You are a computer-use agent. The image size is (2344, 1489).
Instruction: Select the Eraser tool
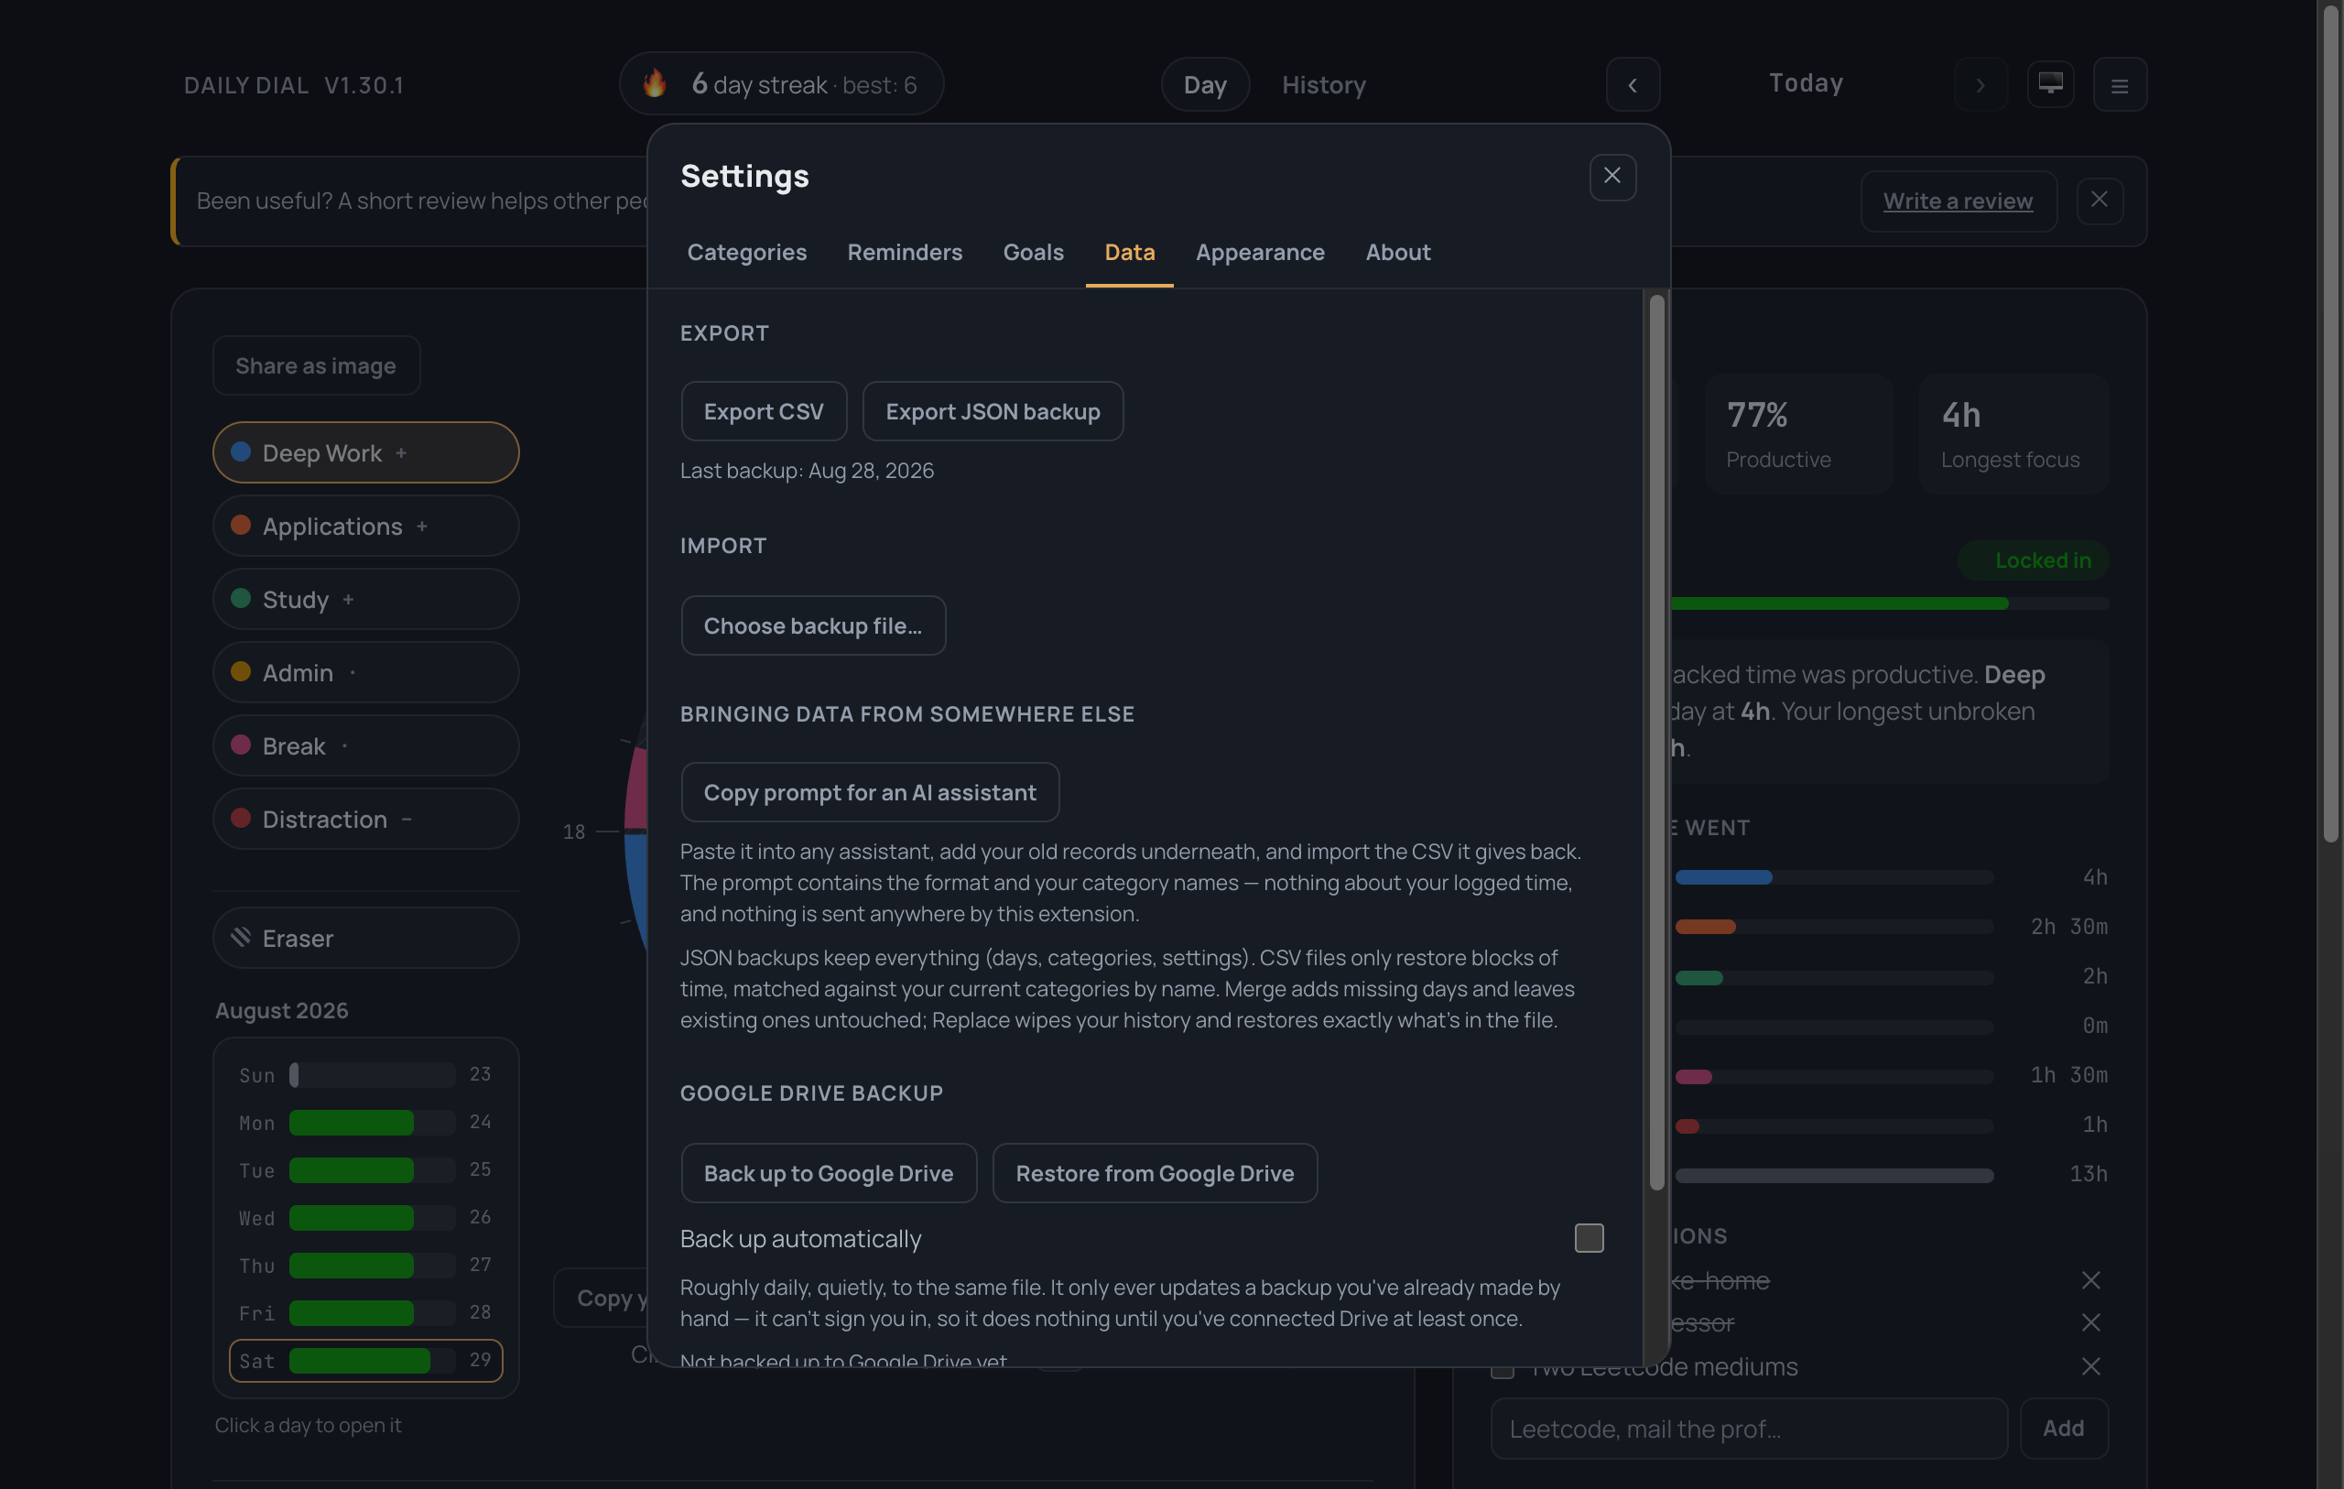(366, 938)
